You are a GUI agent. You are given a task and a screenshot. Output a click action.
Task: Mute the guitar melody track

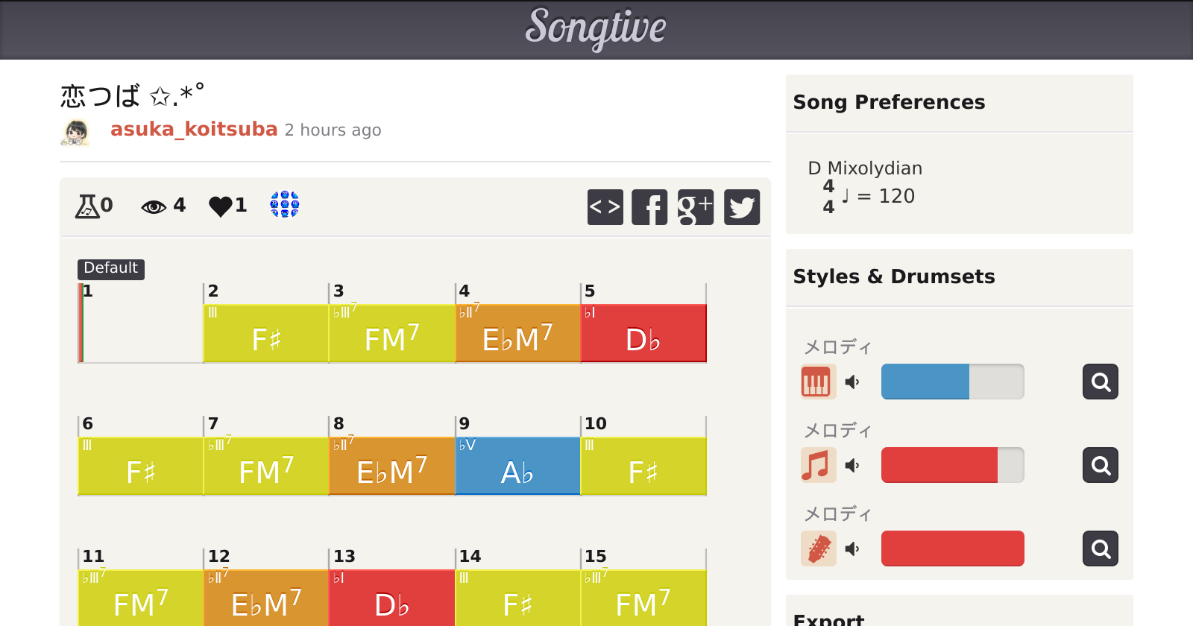[852, 549]
